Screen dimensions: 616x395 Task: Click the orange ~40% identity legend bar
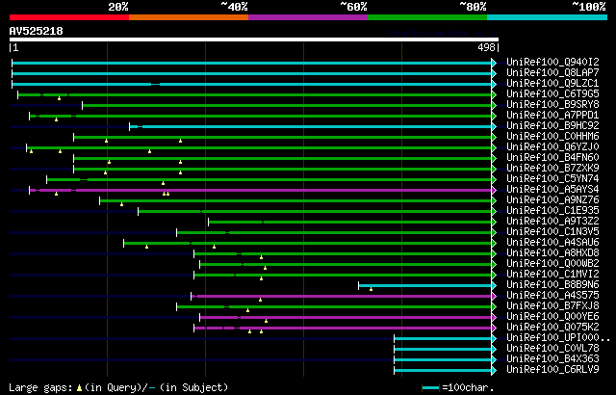(x=189, y=17)
